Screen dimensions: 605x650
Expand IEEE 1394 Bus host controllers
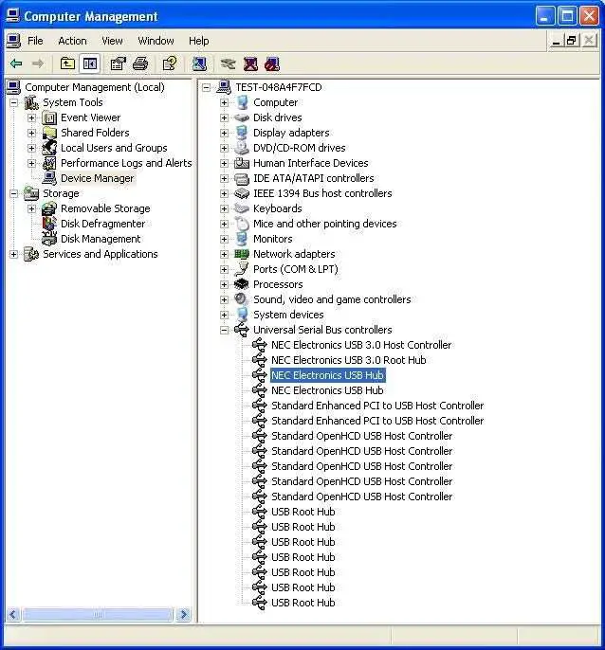coord(224,193)
